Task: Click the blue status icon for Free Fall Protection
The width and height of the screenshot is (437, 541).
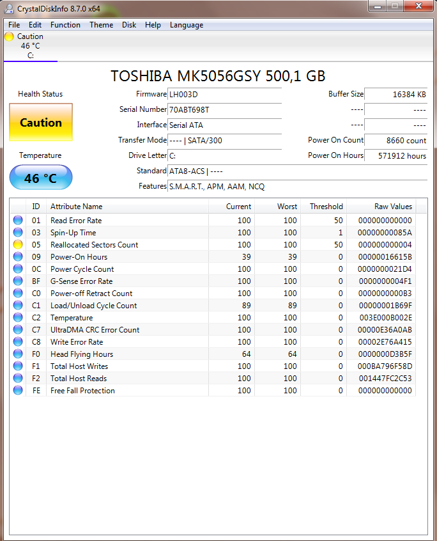Action: tap(18, 390)
